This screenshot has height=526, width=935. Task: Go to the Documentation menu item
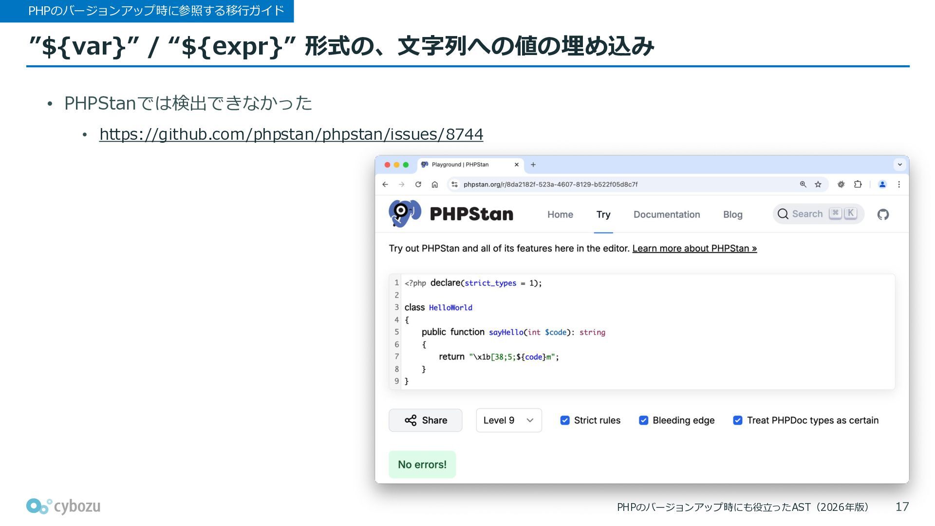[666, 215]
